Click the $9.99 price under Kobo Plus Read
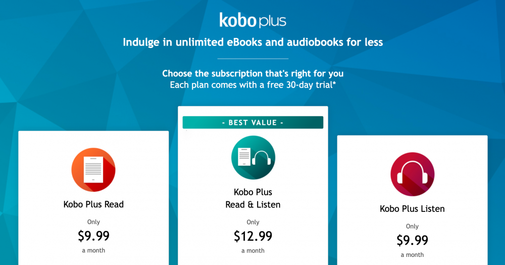 (93, 236)
